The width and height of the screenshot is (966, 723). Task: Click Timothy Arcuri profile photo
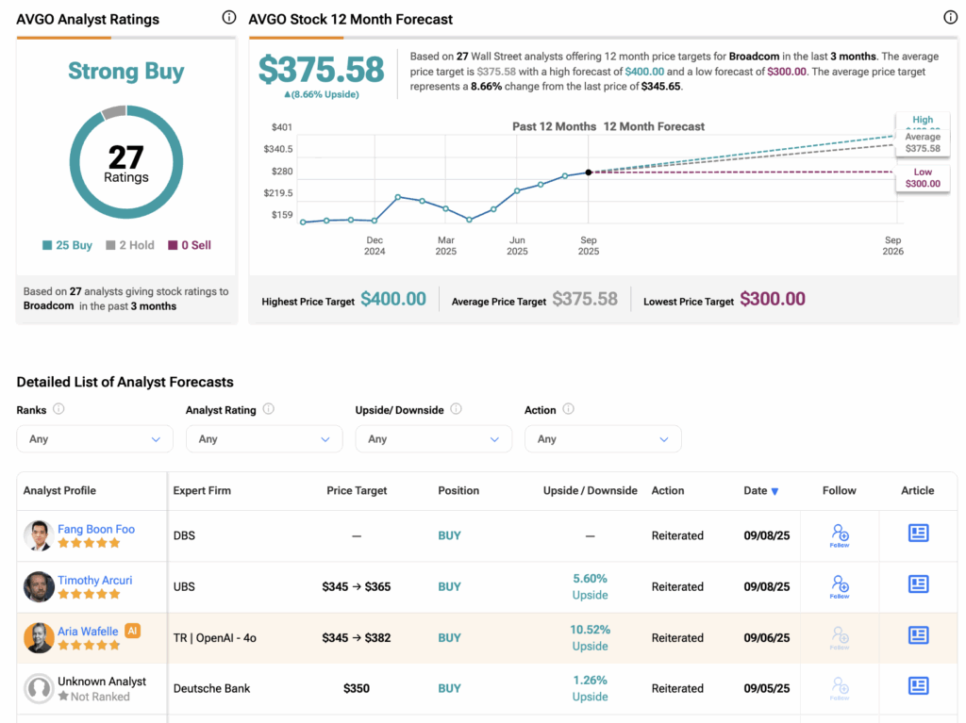(39, 586)
